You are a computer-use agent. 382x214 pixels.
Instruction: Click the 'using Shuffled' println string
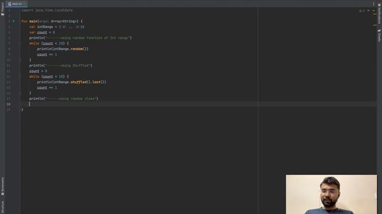(69, 65)
